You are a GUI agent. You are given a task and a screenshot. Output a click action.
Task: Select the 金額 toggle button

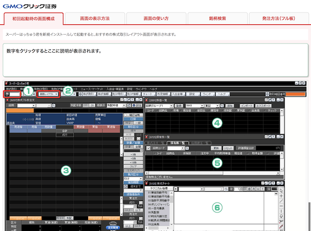coord(138,147)
